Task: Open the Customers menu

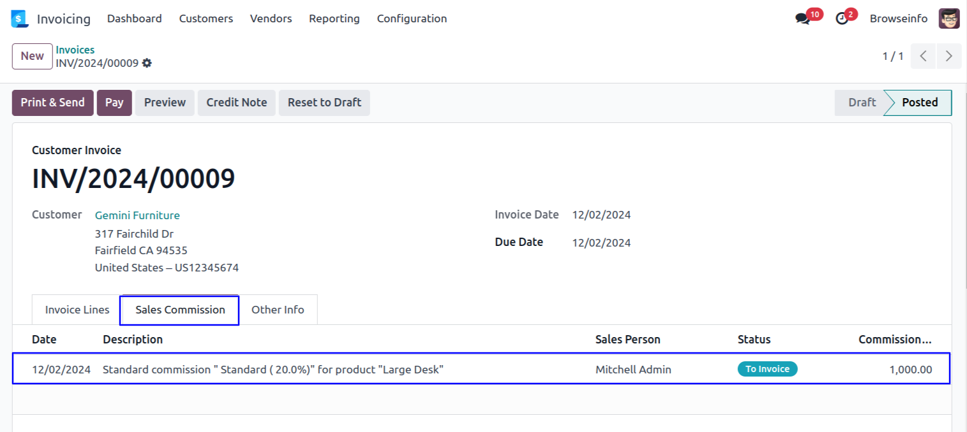Action: pos(206,18)
